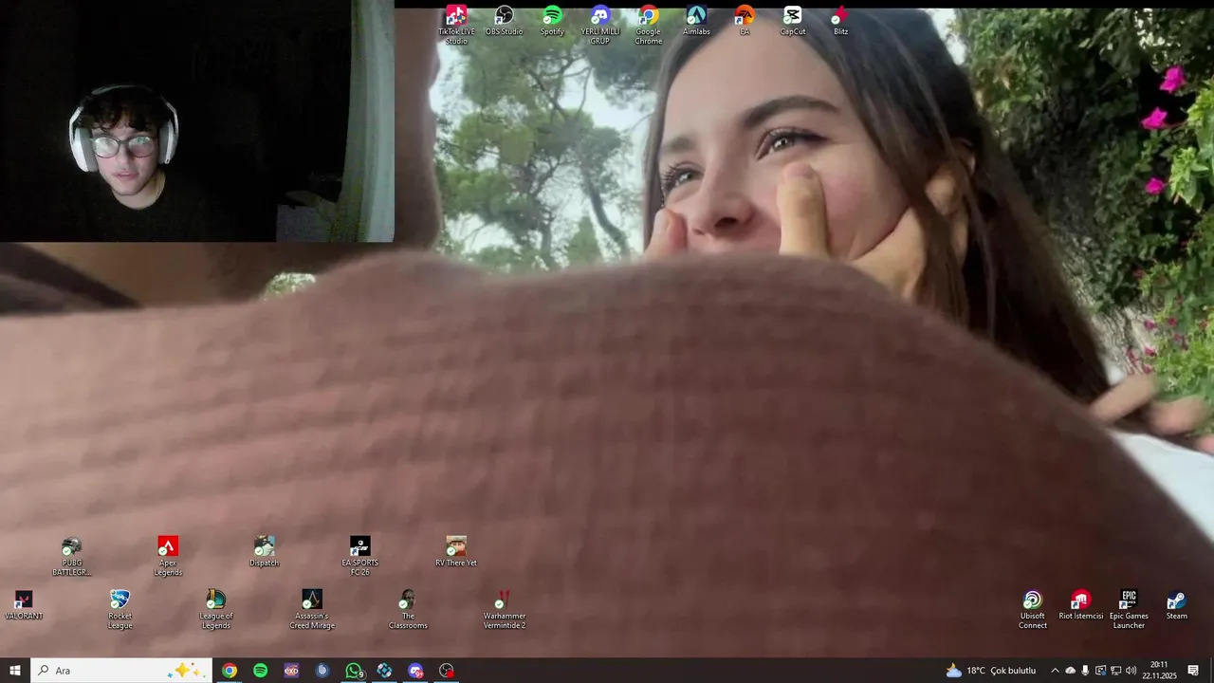Open the CapCut desktop shortcut

[x=793, y=21]
